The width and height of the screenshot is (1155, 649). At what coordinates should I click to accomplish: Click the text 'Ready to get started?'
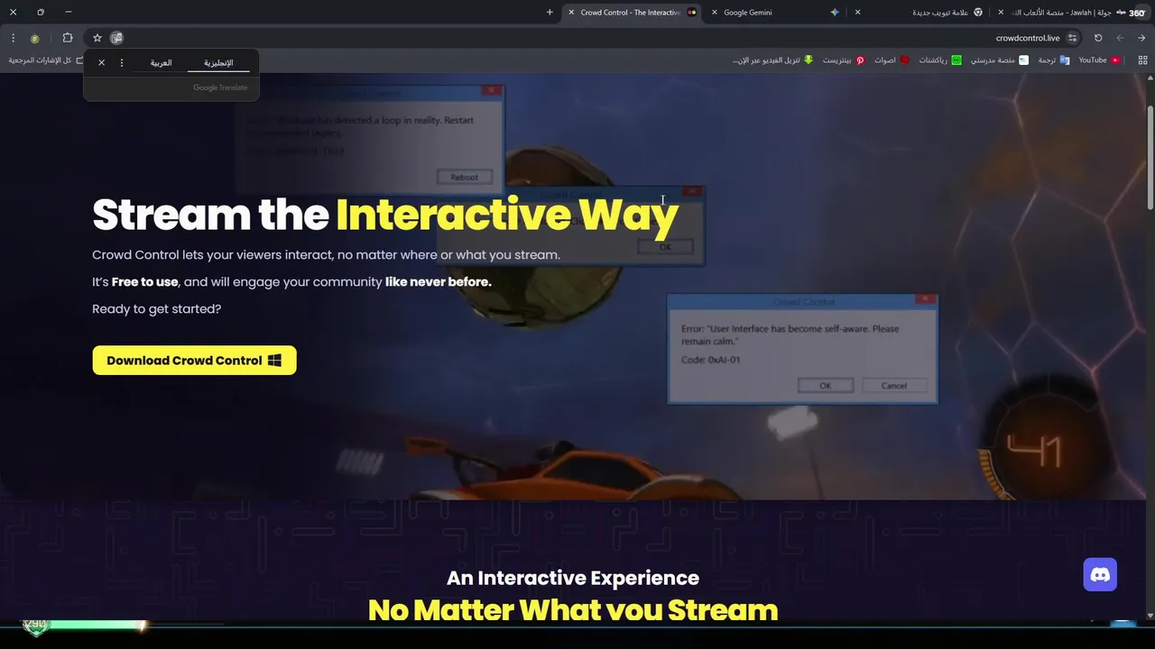point(156,309)
